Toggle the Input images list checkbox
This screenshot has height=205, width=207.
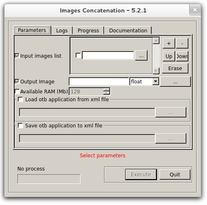pos(17,56)
